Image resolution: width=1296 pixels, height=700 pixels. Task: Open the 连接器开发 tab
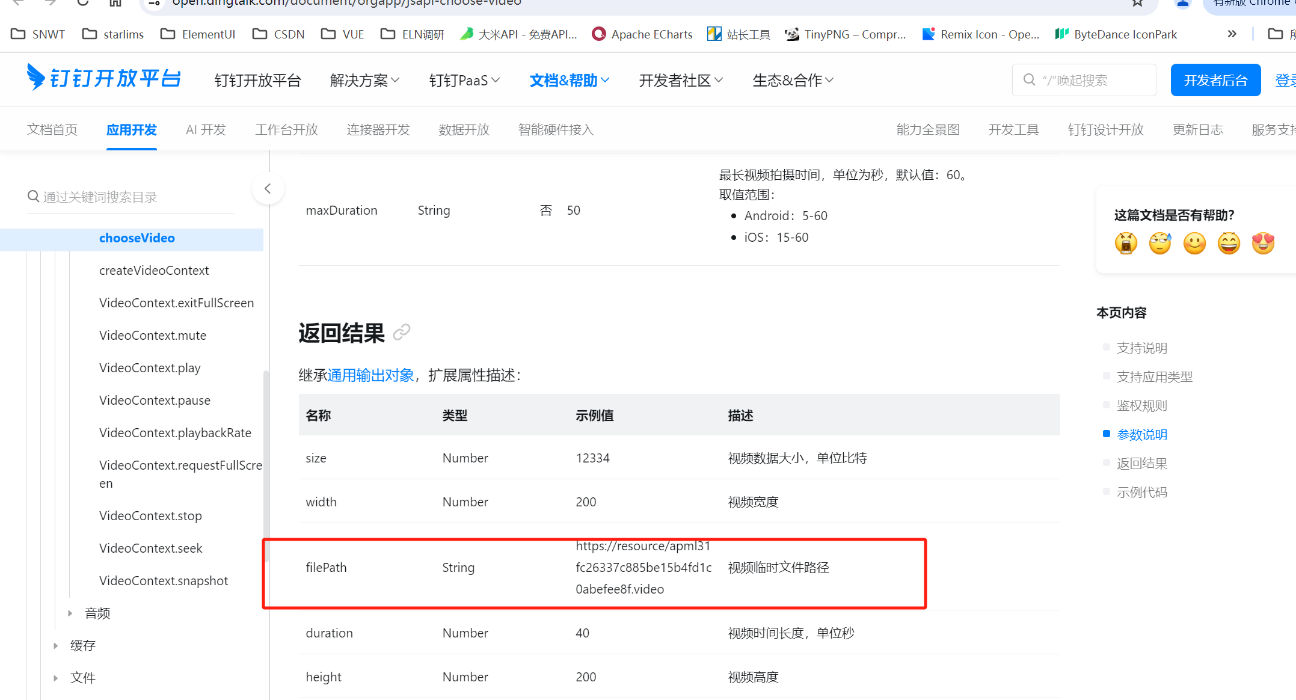378,129
